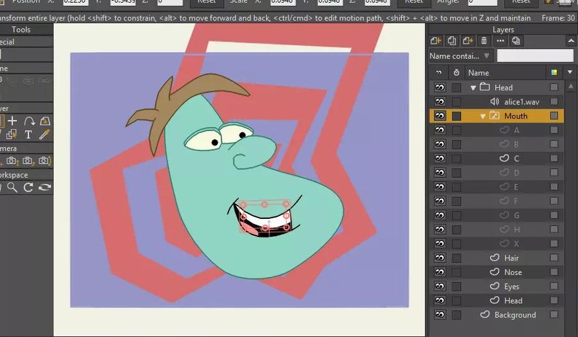Hide the Background layer

439,315
